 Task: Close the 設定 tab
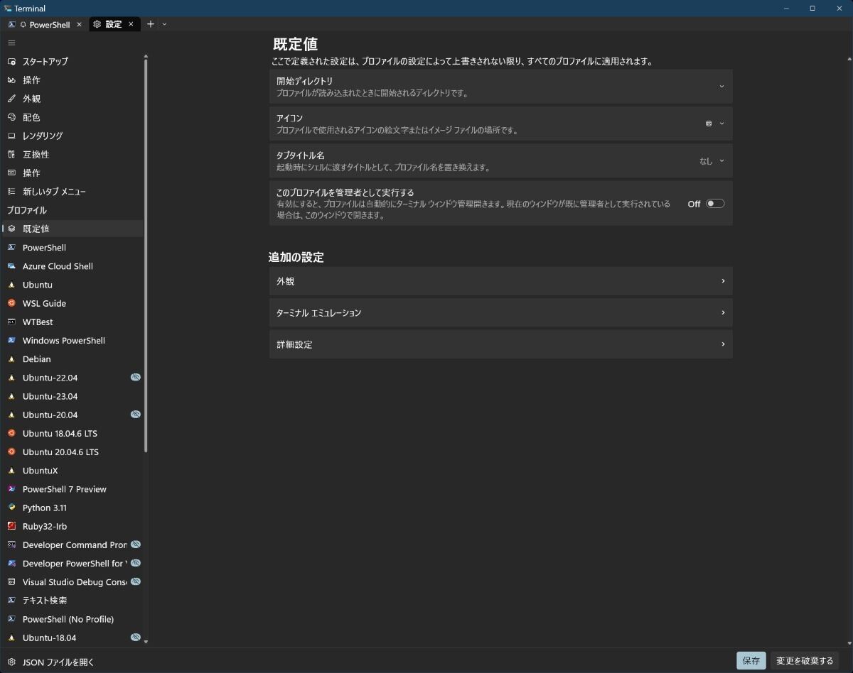click(131, 24)
